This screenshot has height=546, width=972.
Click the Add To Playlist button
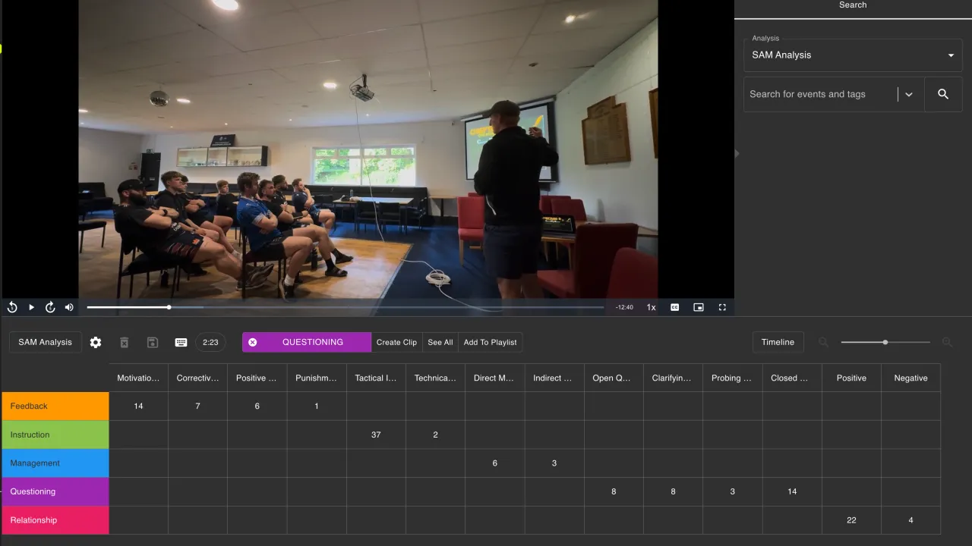(490, 342)
